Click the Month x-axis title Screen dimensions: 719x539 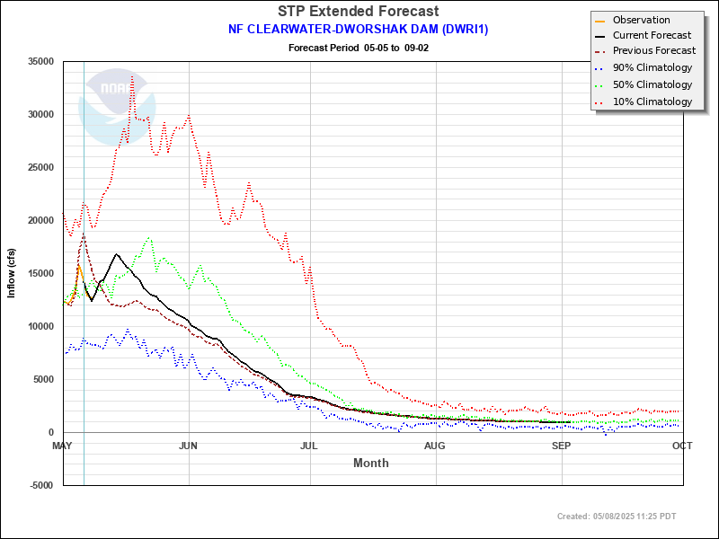point(371,463)
